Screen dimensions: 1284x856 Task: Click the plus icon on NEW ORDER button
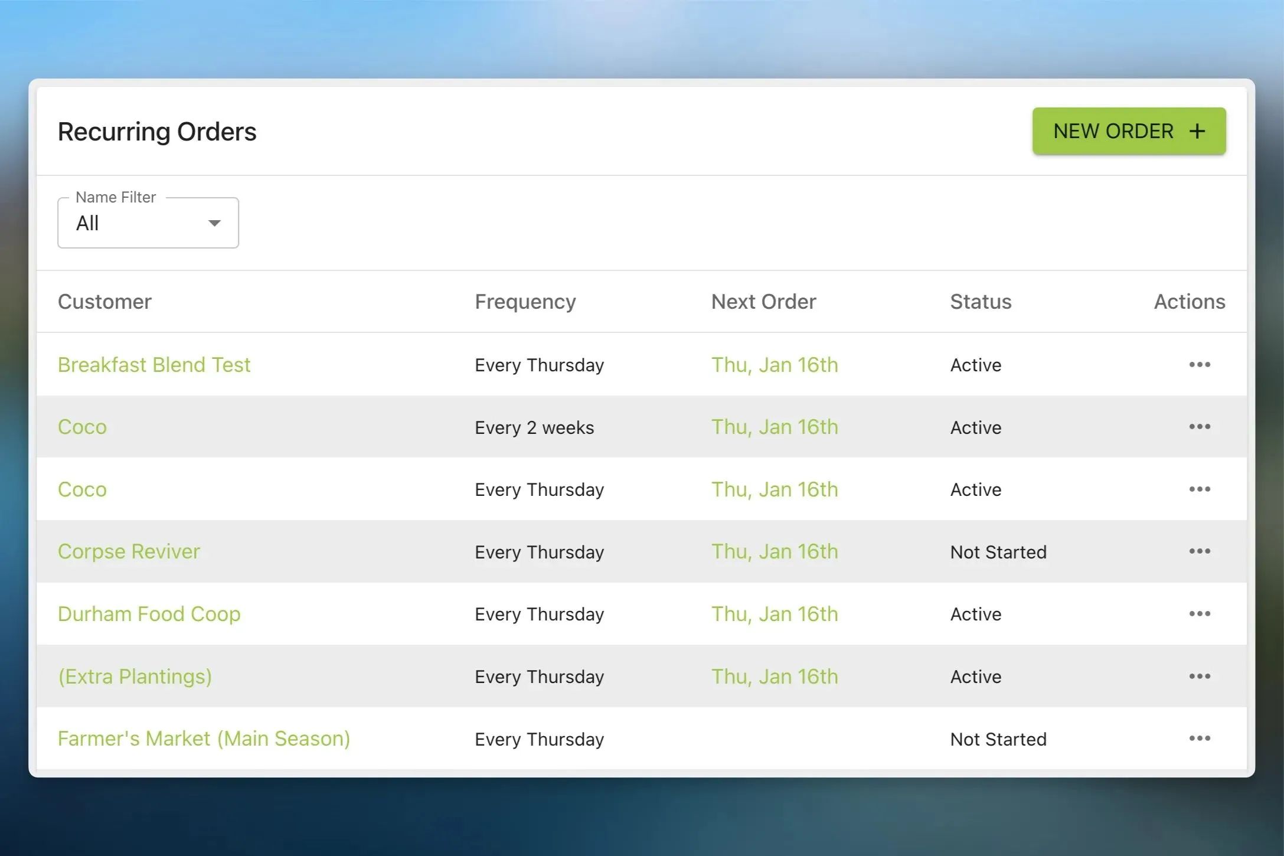[x=1197, y=131]
